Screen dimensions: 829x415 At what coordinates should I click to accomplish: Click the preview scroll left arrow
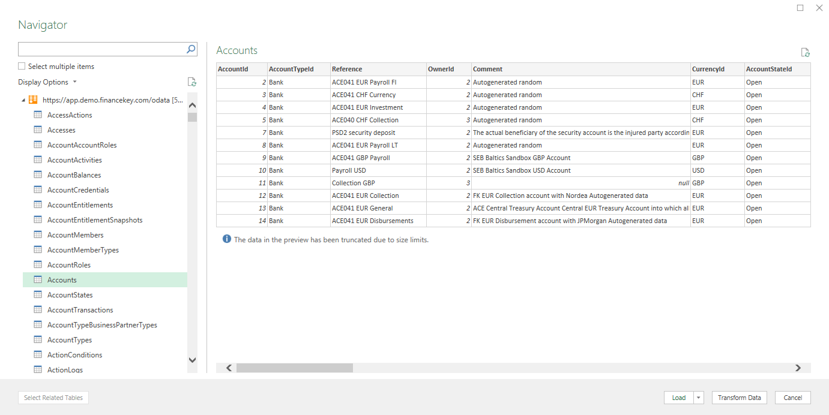tap(229, 368)
